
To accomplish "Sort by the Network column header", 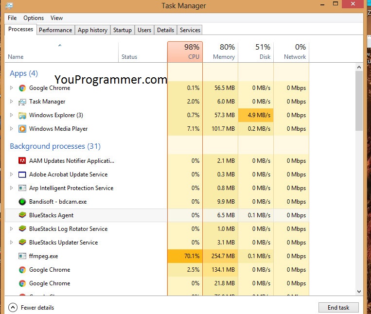I will (291, 52).
